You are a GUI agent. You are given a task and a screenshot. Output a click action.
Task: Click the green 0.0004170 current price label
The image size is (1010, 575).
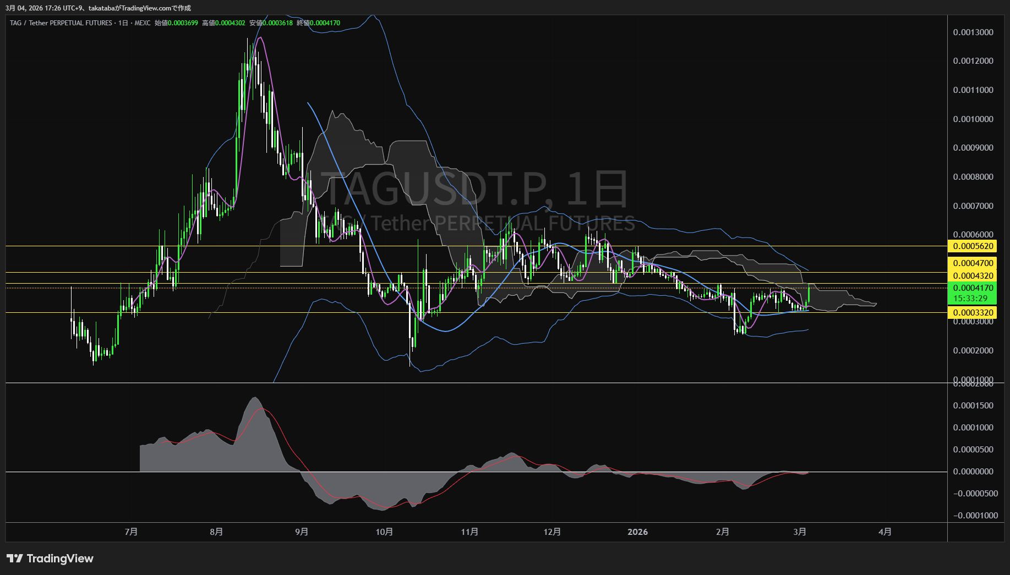[x=973, y=288]
